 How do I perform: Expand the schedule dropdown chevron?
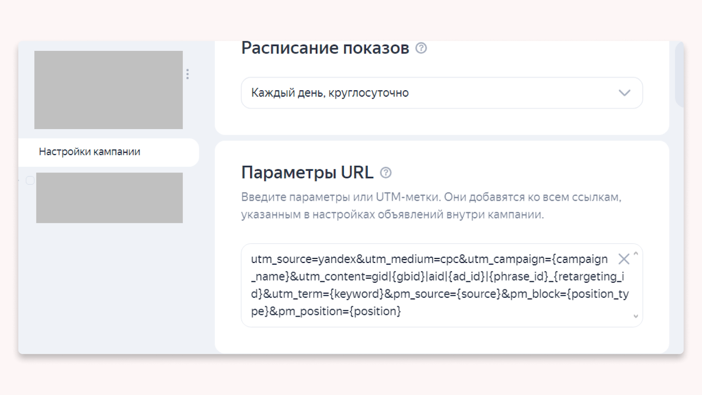[x=624, y=93]
